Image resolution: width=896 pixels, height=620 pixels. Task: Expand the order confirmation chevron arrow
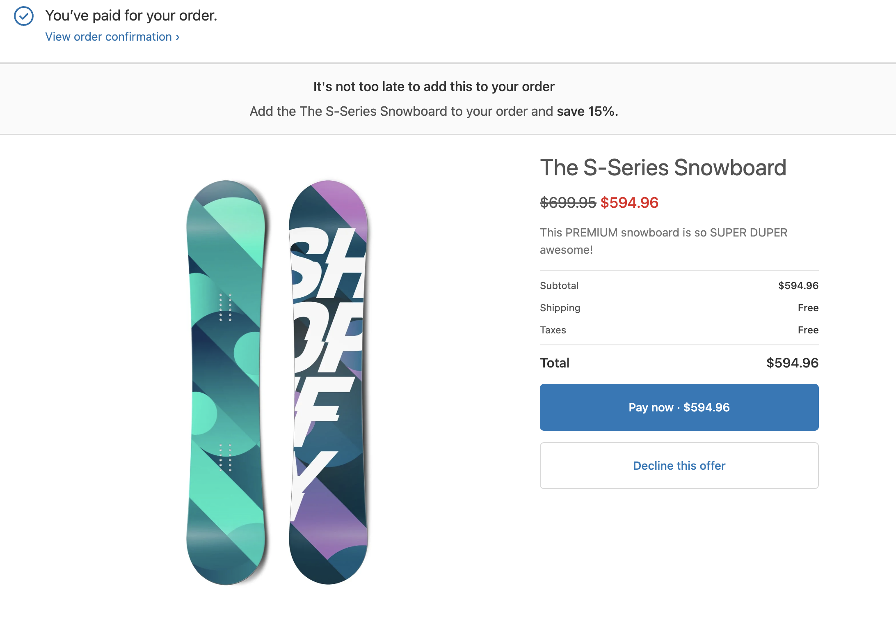pyautogui.click(x=177, y=37)
